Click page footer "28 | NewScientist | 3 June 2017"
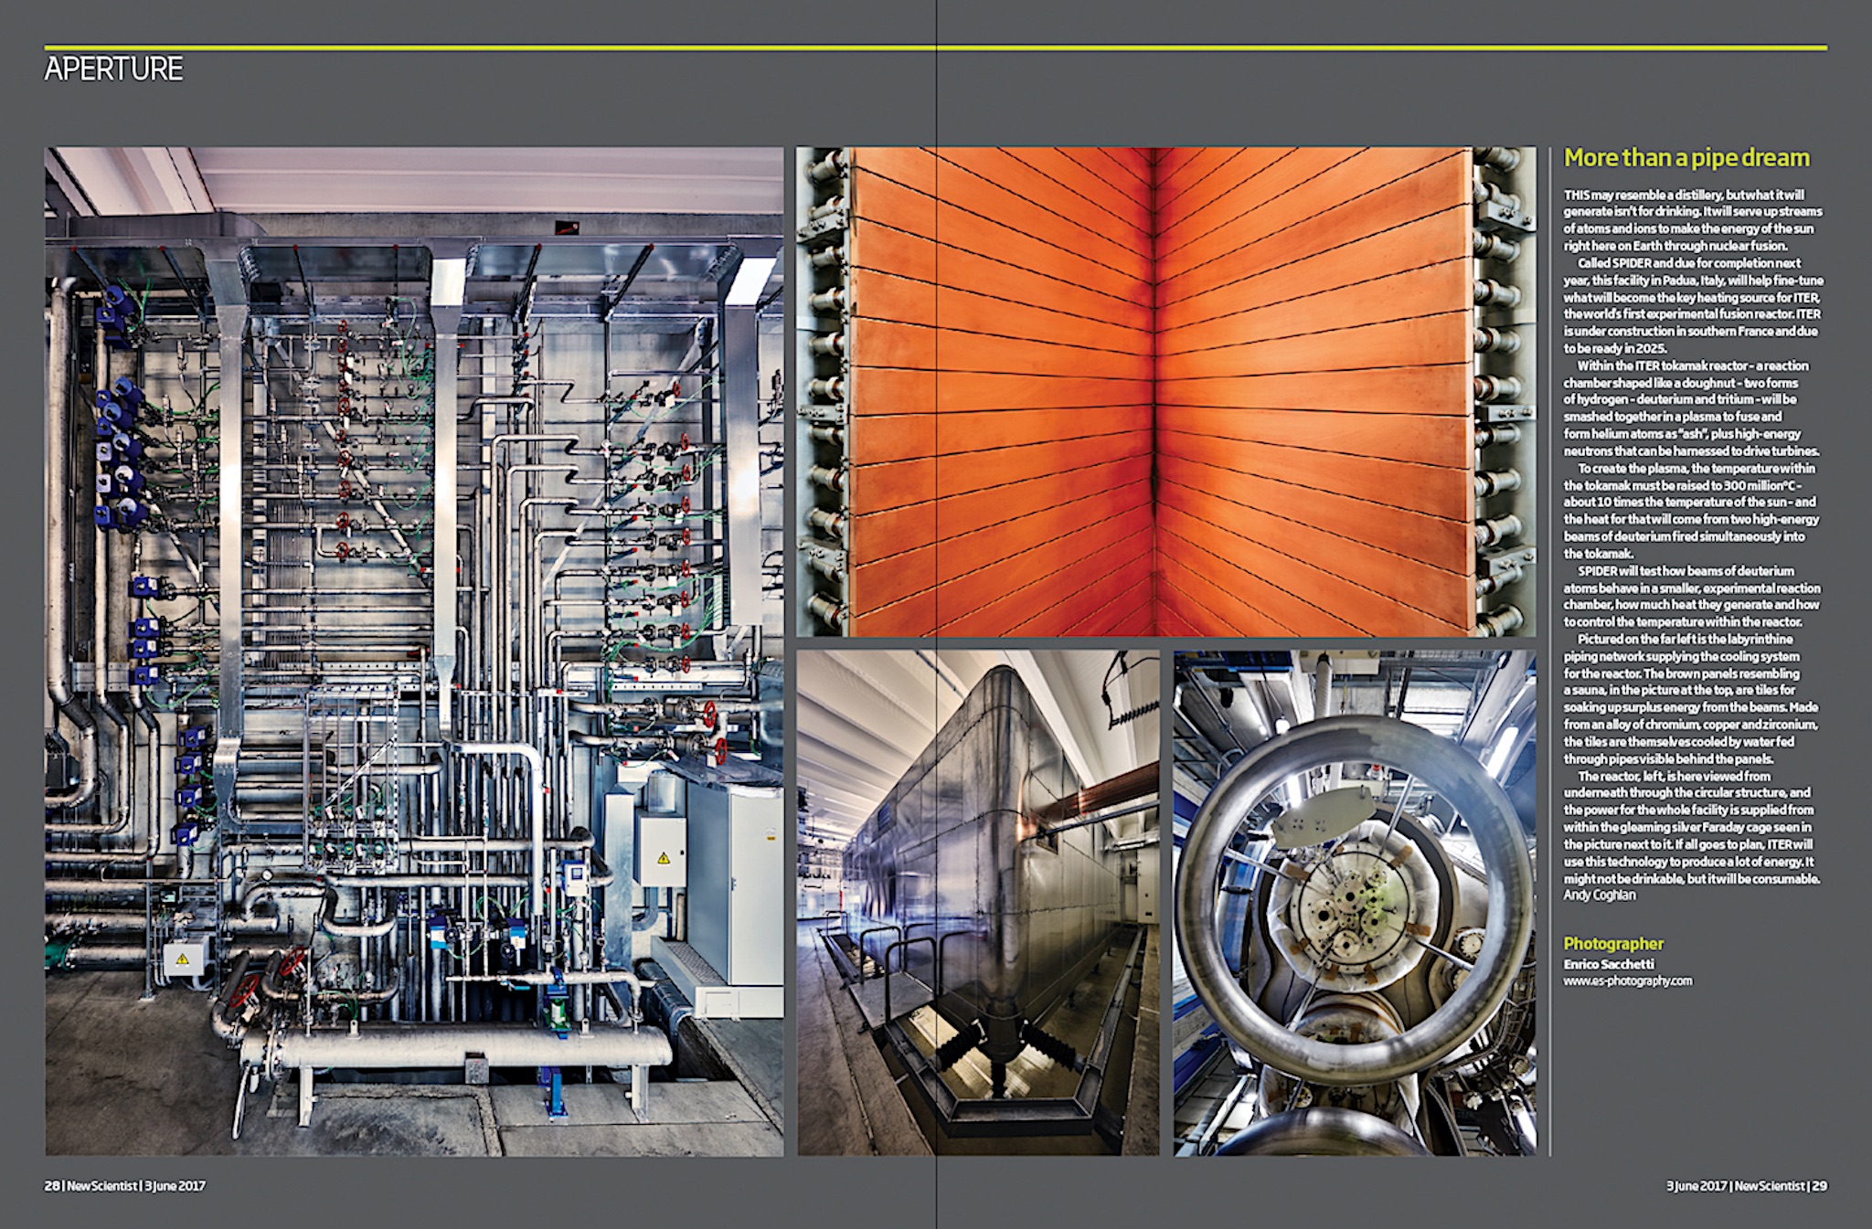The width and height of the screenshot is (1872, 1229). (125, 1186)
